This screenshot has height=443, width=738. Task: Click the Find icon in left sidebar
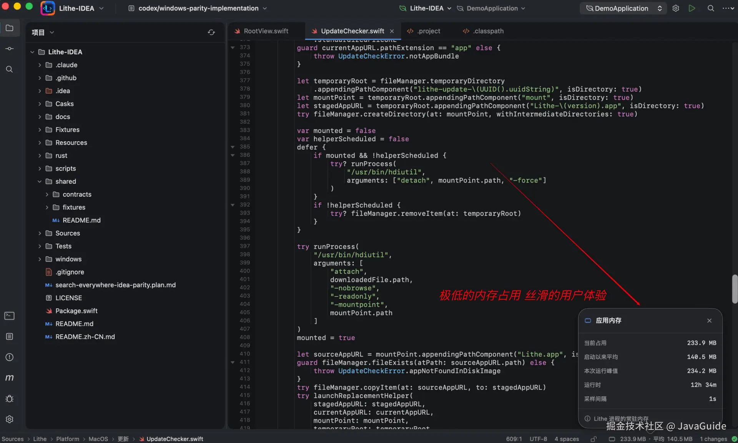(10, 69)
